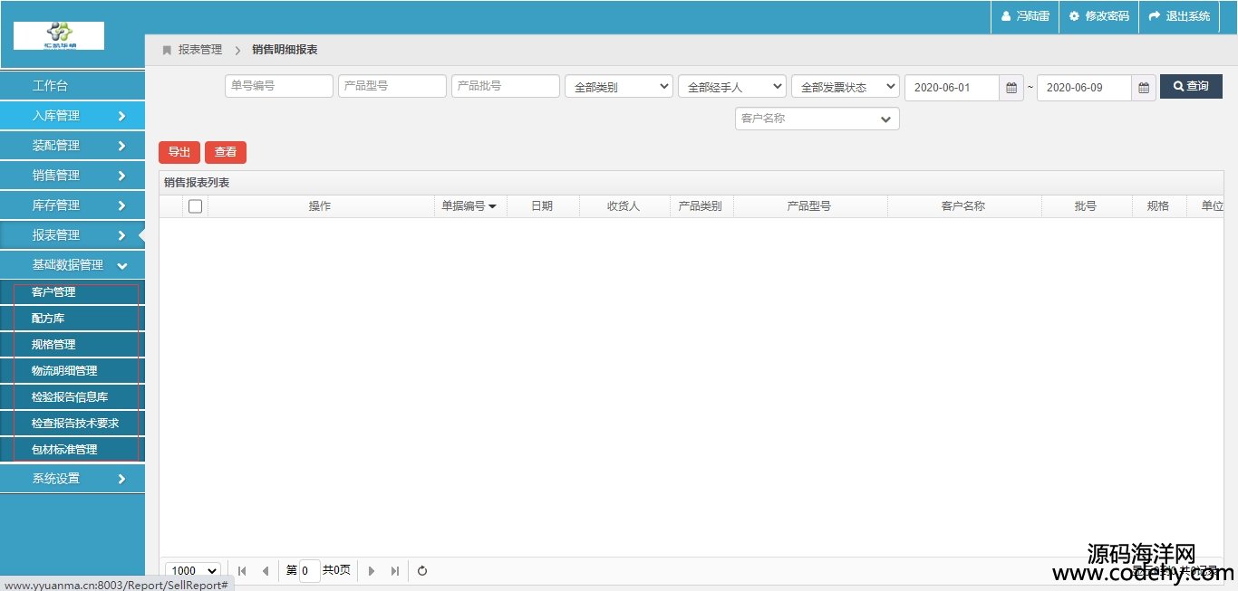Click the 日期 column header
Viewport: 1238px width, 591px height.
tap(542, 206)
